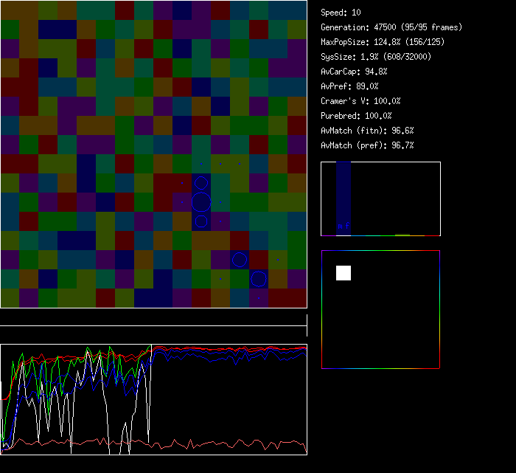Viewport: 516px width, 473px height.
Task: Click the 'm f' label in the histogram
Action: tap(343, 225)
